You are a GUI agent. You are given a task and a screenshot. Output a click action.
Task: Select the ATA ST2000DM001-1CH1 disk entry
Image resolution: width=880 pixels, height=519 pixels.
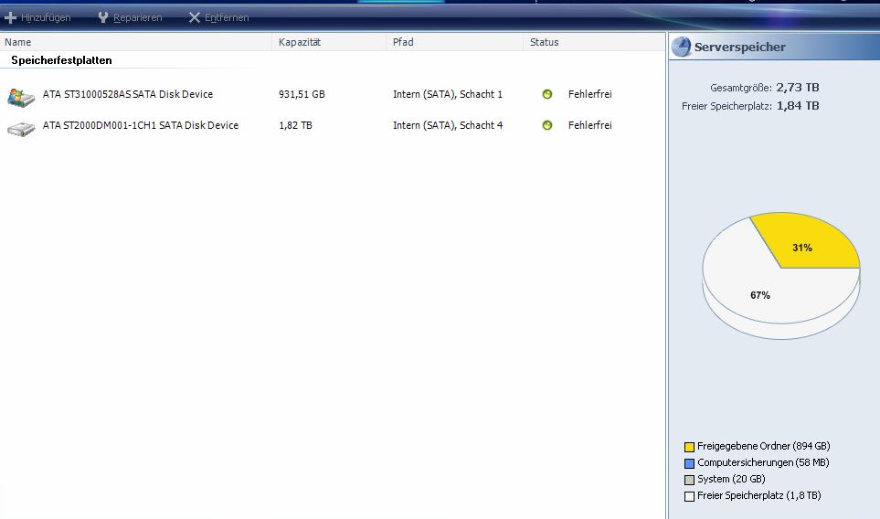pyautogui.click(x=140, y=125)
